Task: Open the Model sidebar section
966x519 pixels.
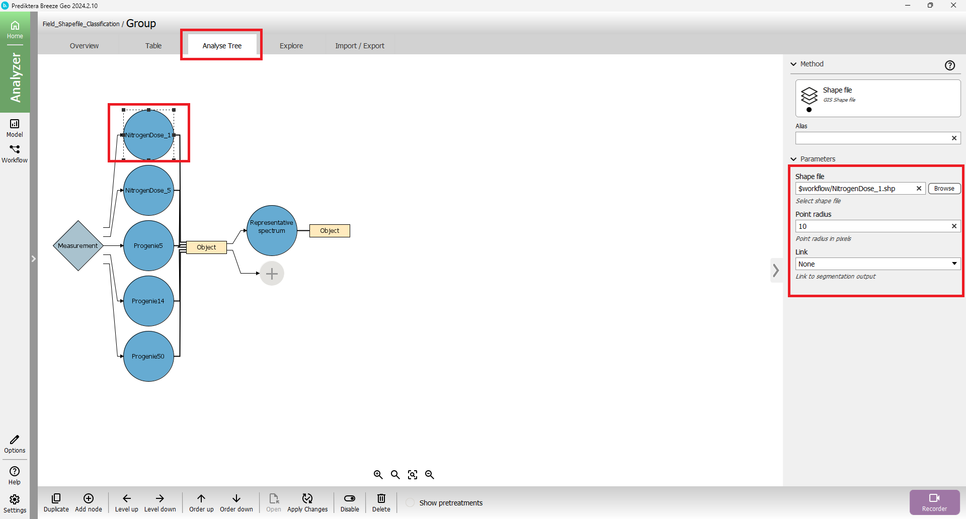Action: [15, 128]
